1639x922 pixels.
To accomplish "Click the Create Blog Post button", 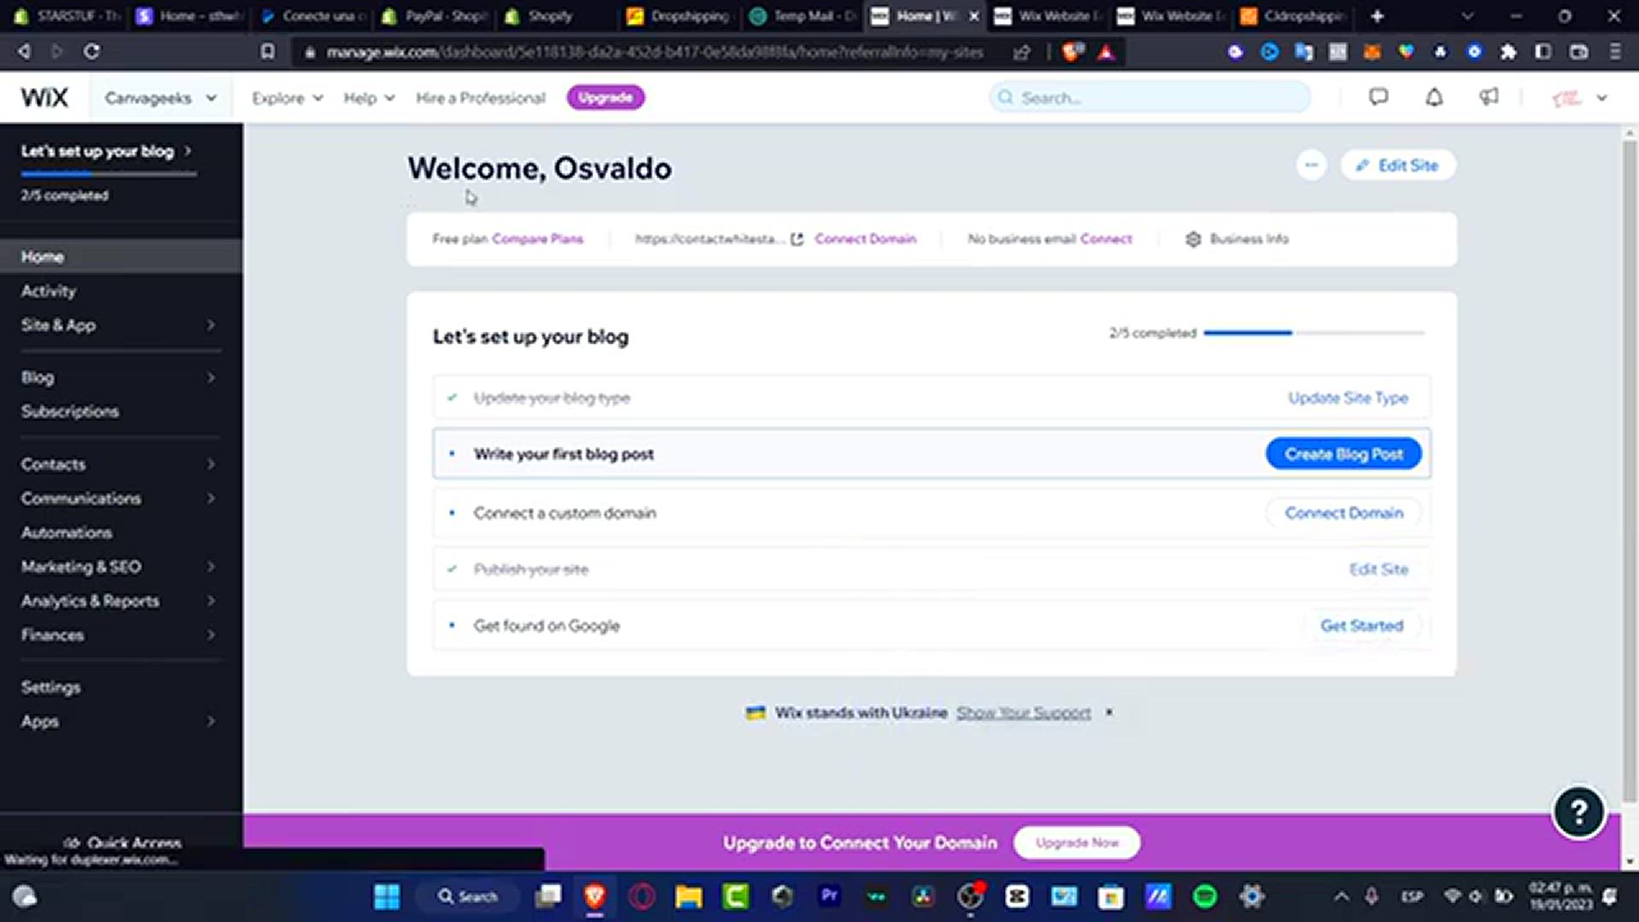I will coord(1343,454).
